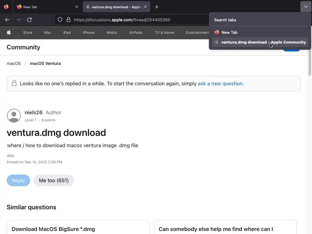Go back with the back arrow
The height and width of the screenshot is (234, 312).
point(7,20)
